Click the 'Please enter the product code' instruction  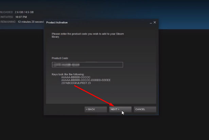88,35
